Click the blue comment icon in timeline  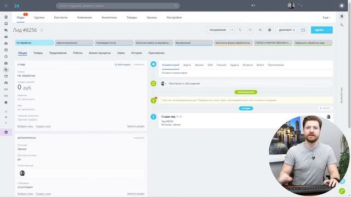click(154, 64)
